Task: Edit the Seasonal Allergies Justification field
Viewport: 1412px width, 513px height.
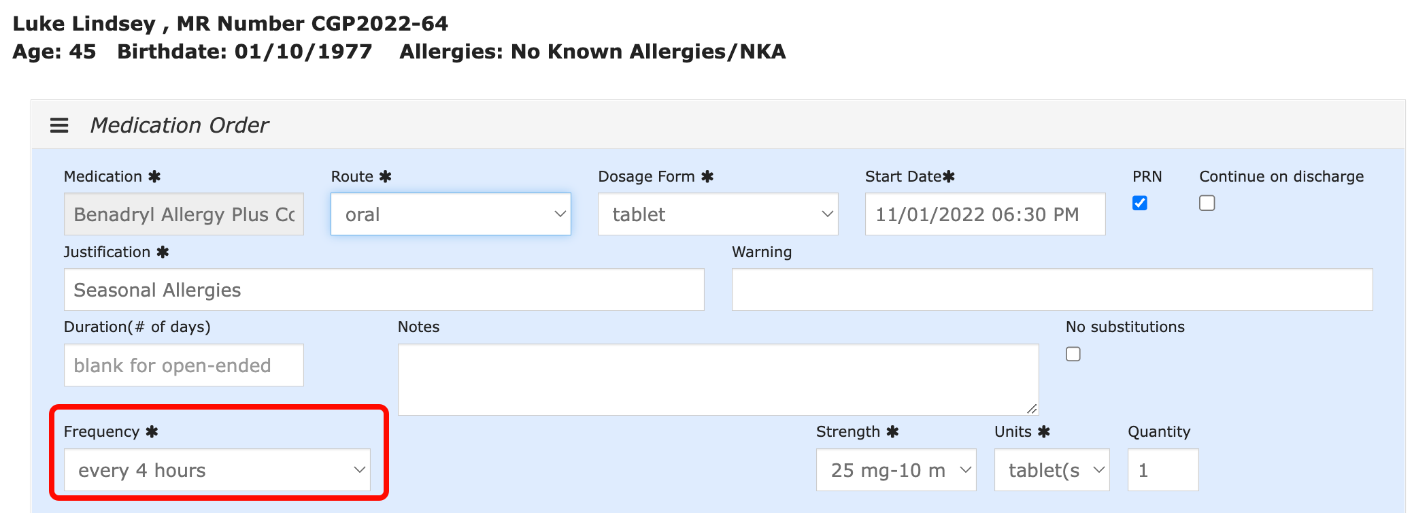Action: (384, 290)
